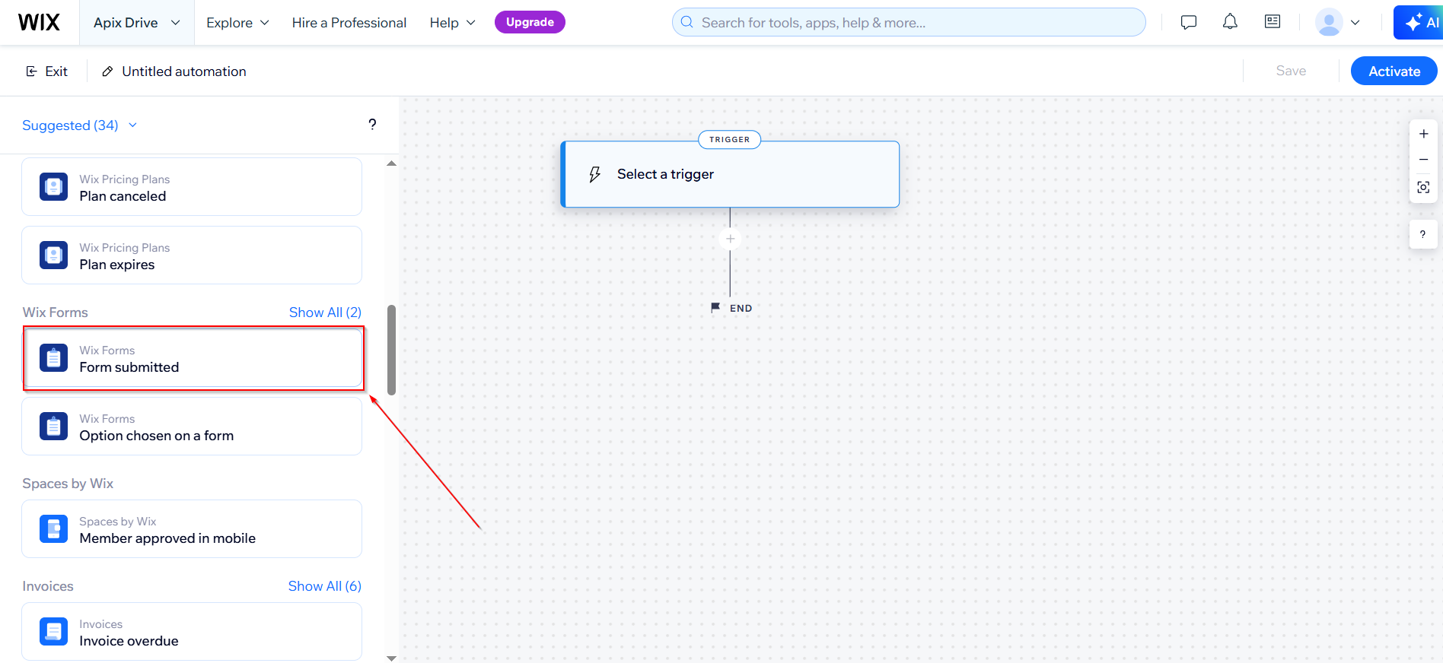This screenshot has width=1443, height=663.
Task: Click the trigger list scrollbar thumb
Action: tap(391, 350)
